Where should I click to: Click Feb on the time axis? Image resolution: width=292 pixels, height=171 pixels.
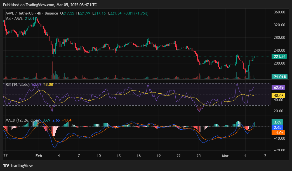coord(39,156)
